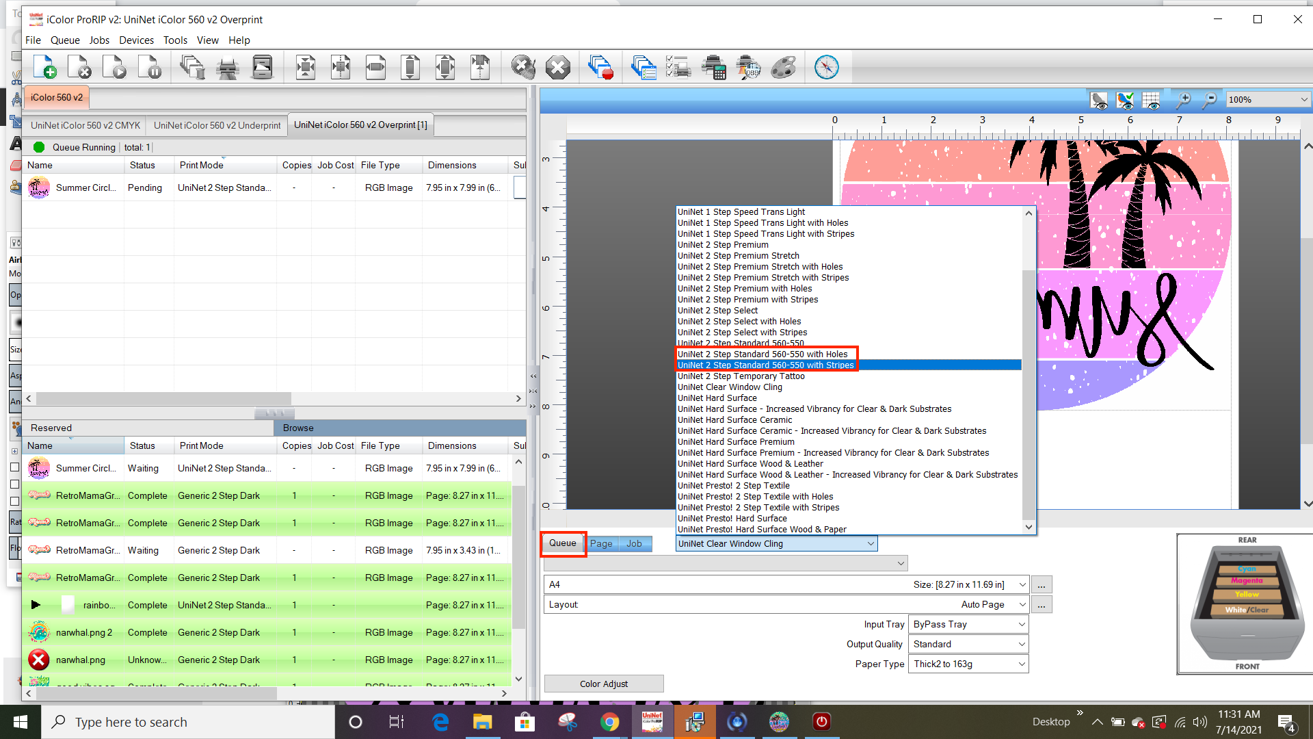Switch to UniNet iColor 560 v2 CMYK tab
1313x739 pixels.
[85, 125]
